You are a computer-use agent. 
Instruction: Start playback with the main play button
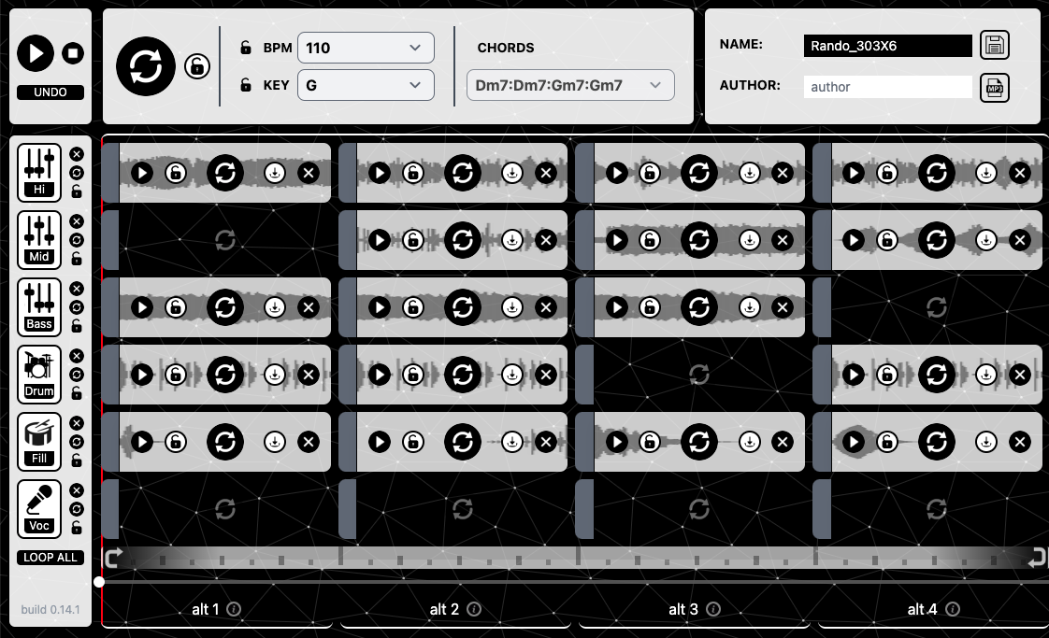(36, 53)
